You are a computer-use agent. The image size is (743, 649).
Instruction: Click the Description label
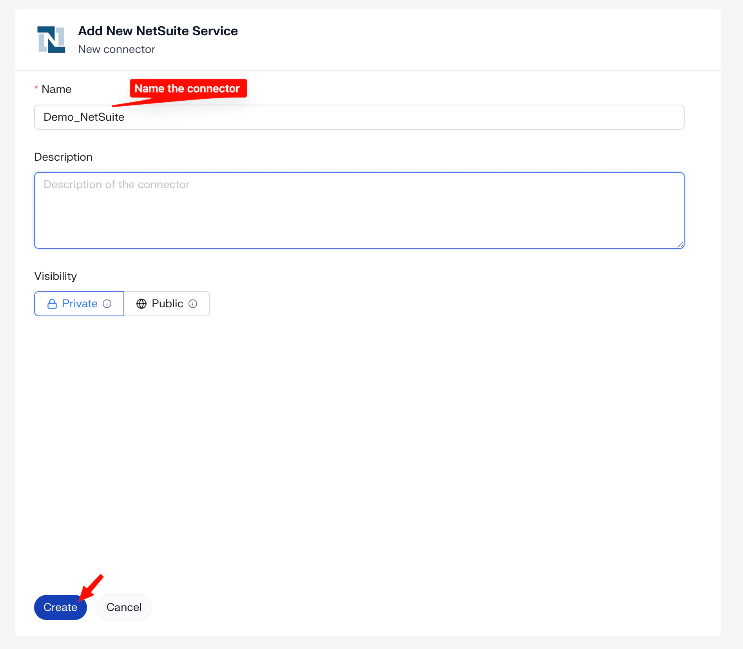(x=63, y=157)
